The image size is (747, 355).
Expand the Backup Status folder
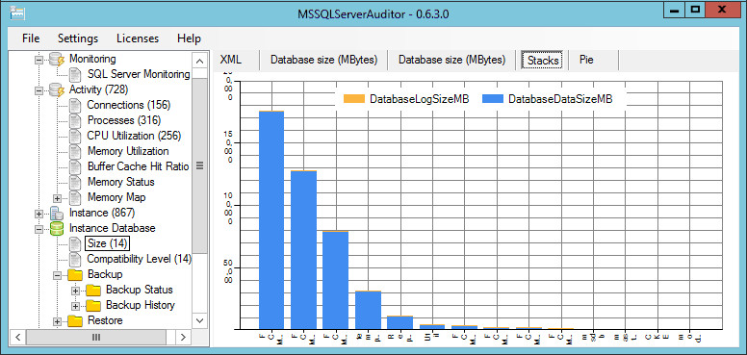(x=75, y=291)
